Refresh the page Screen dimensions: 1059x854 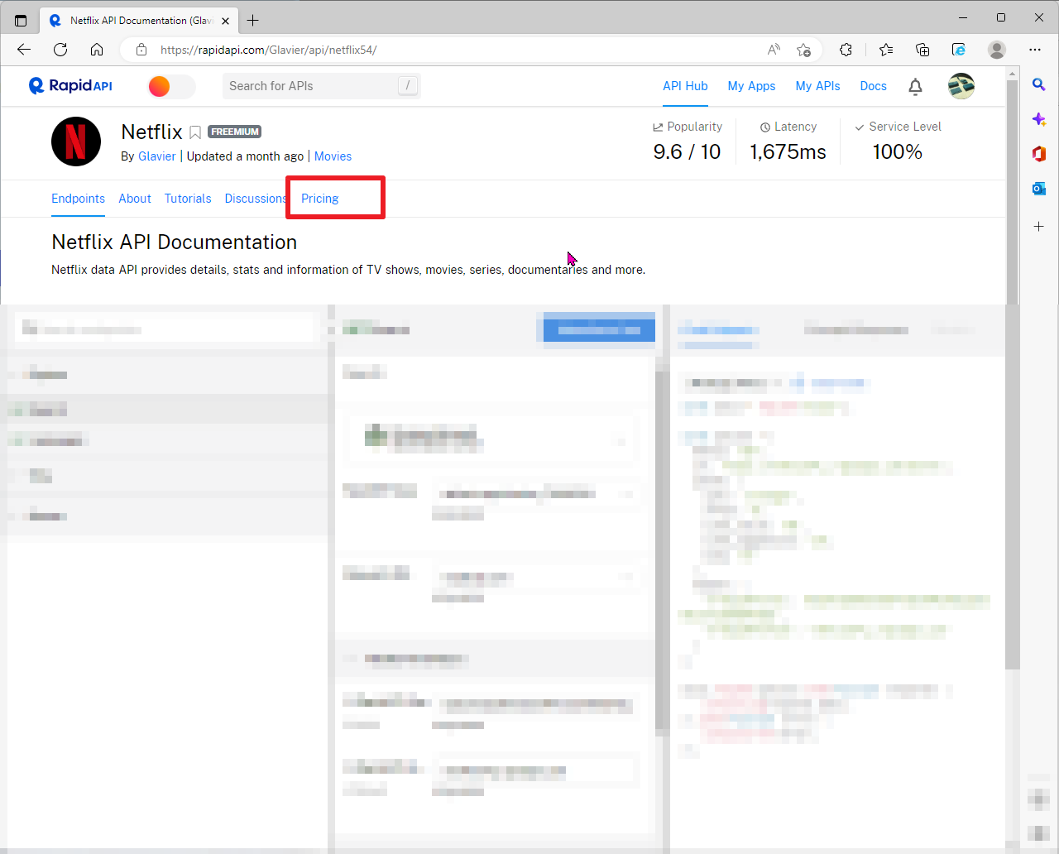tap(60, 50)
